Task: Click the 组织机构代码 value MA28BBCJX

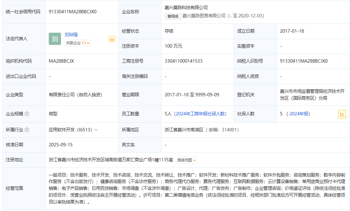Action: 61,61
